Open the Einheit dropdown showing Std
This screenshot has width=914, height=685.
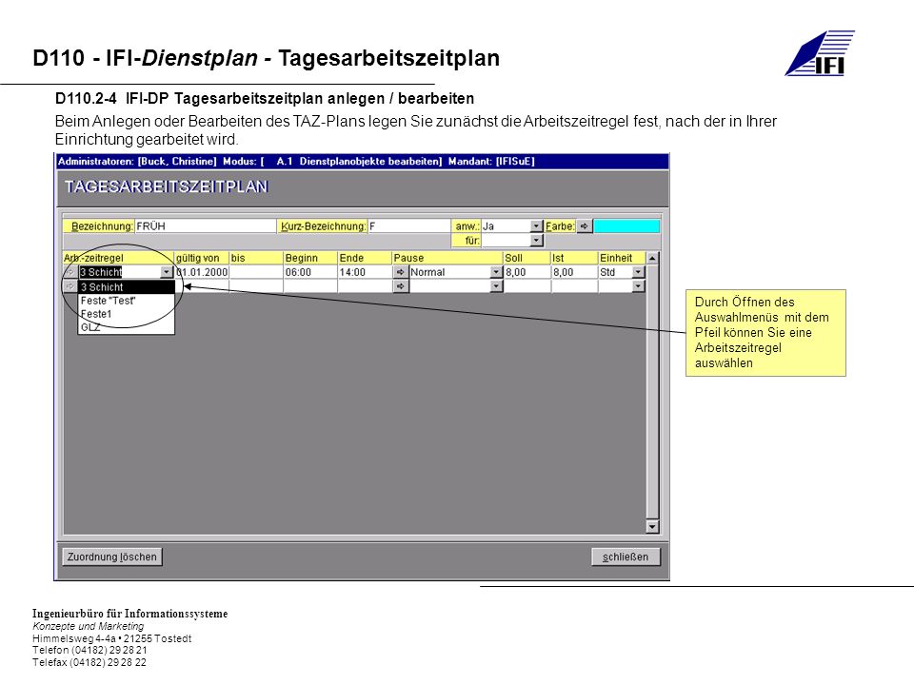[638, 272]
